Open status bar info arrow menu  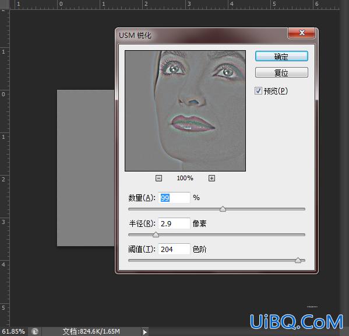coord(145,332)
